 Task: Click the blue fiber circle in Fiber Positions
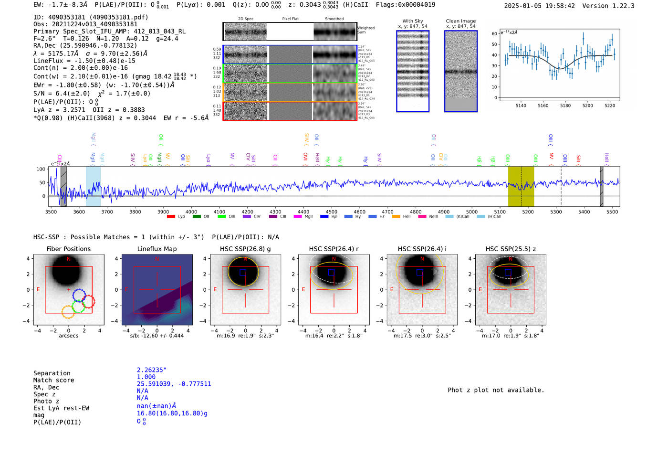pos(79,295)
